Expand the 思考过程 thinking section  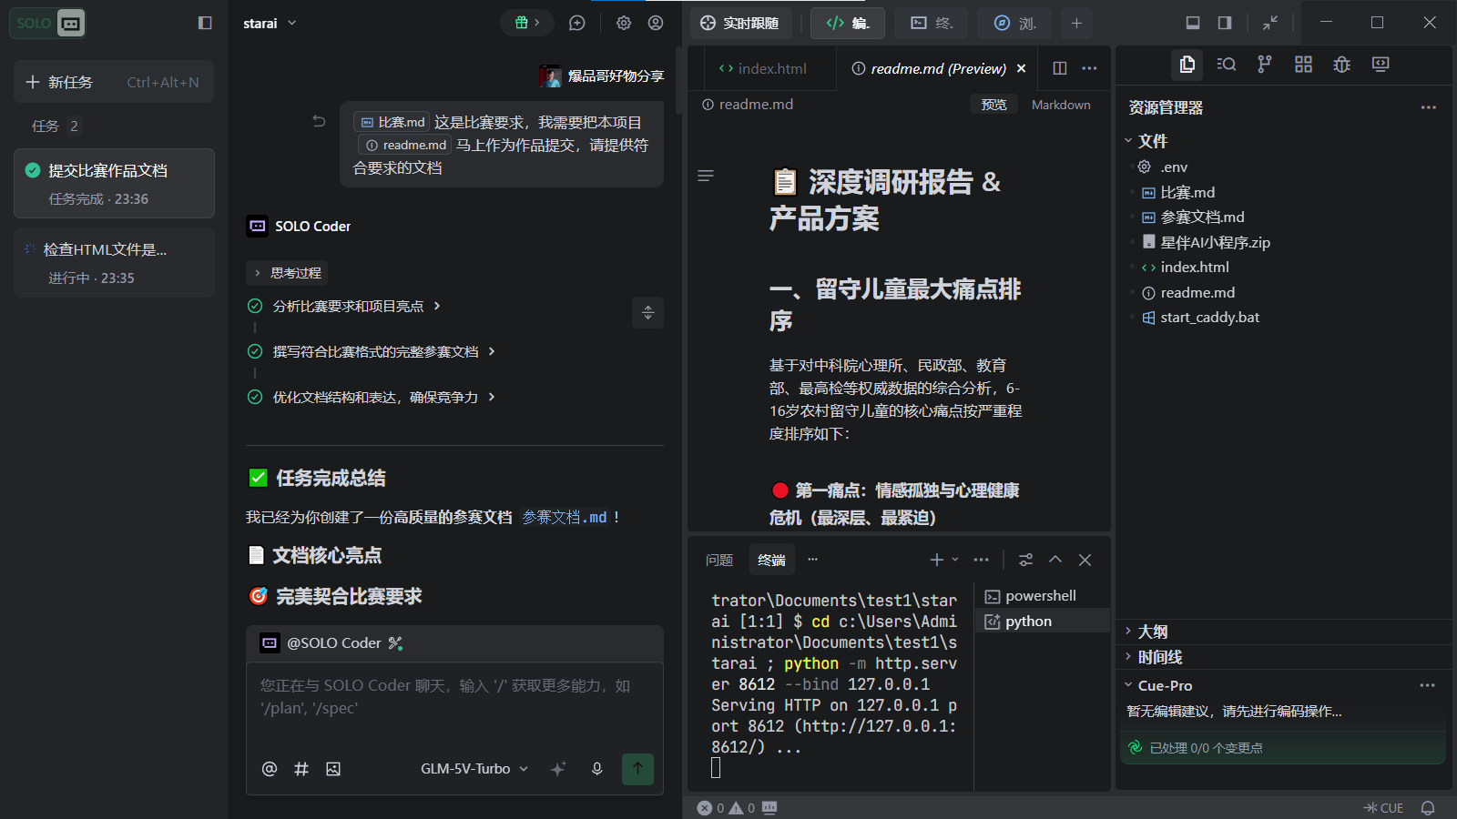coord(288,273)
